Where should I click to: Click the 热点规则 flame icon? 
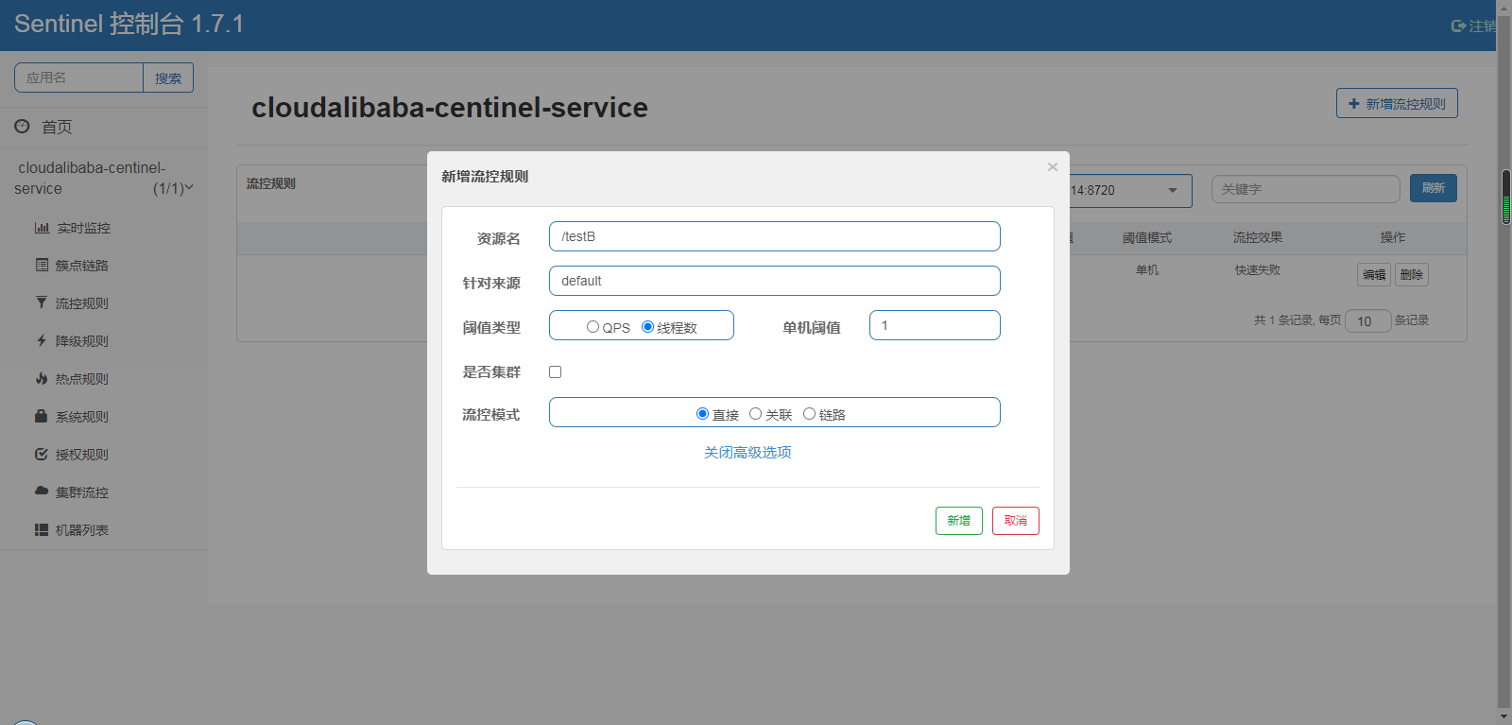[x=42, y=378]
